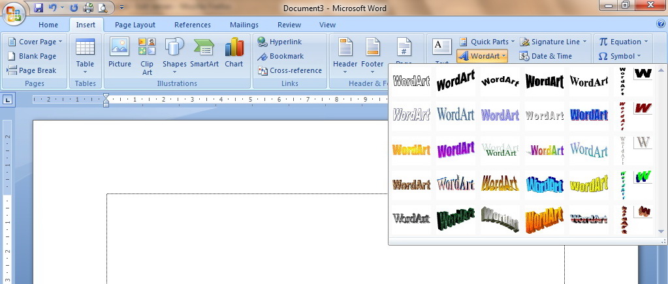Open Print Preview from Quick Access Toolbar
The image size is (668, 284).
103,7
